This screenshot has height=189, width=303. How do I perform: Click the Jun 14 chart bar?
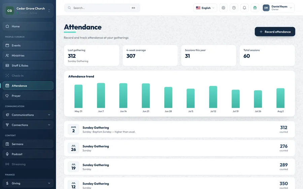[x=123, y=96]
